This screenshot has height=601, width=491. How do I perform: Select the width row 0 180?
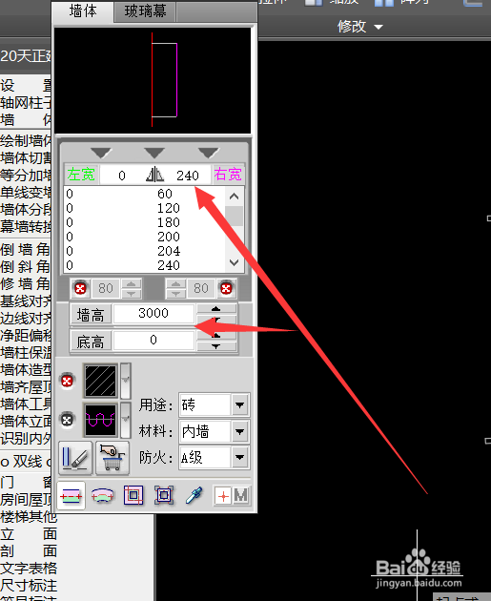point(145,222)
